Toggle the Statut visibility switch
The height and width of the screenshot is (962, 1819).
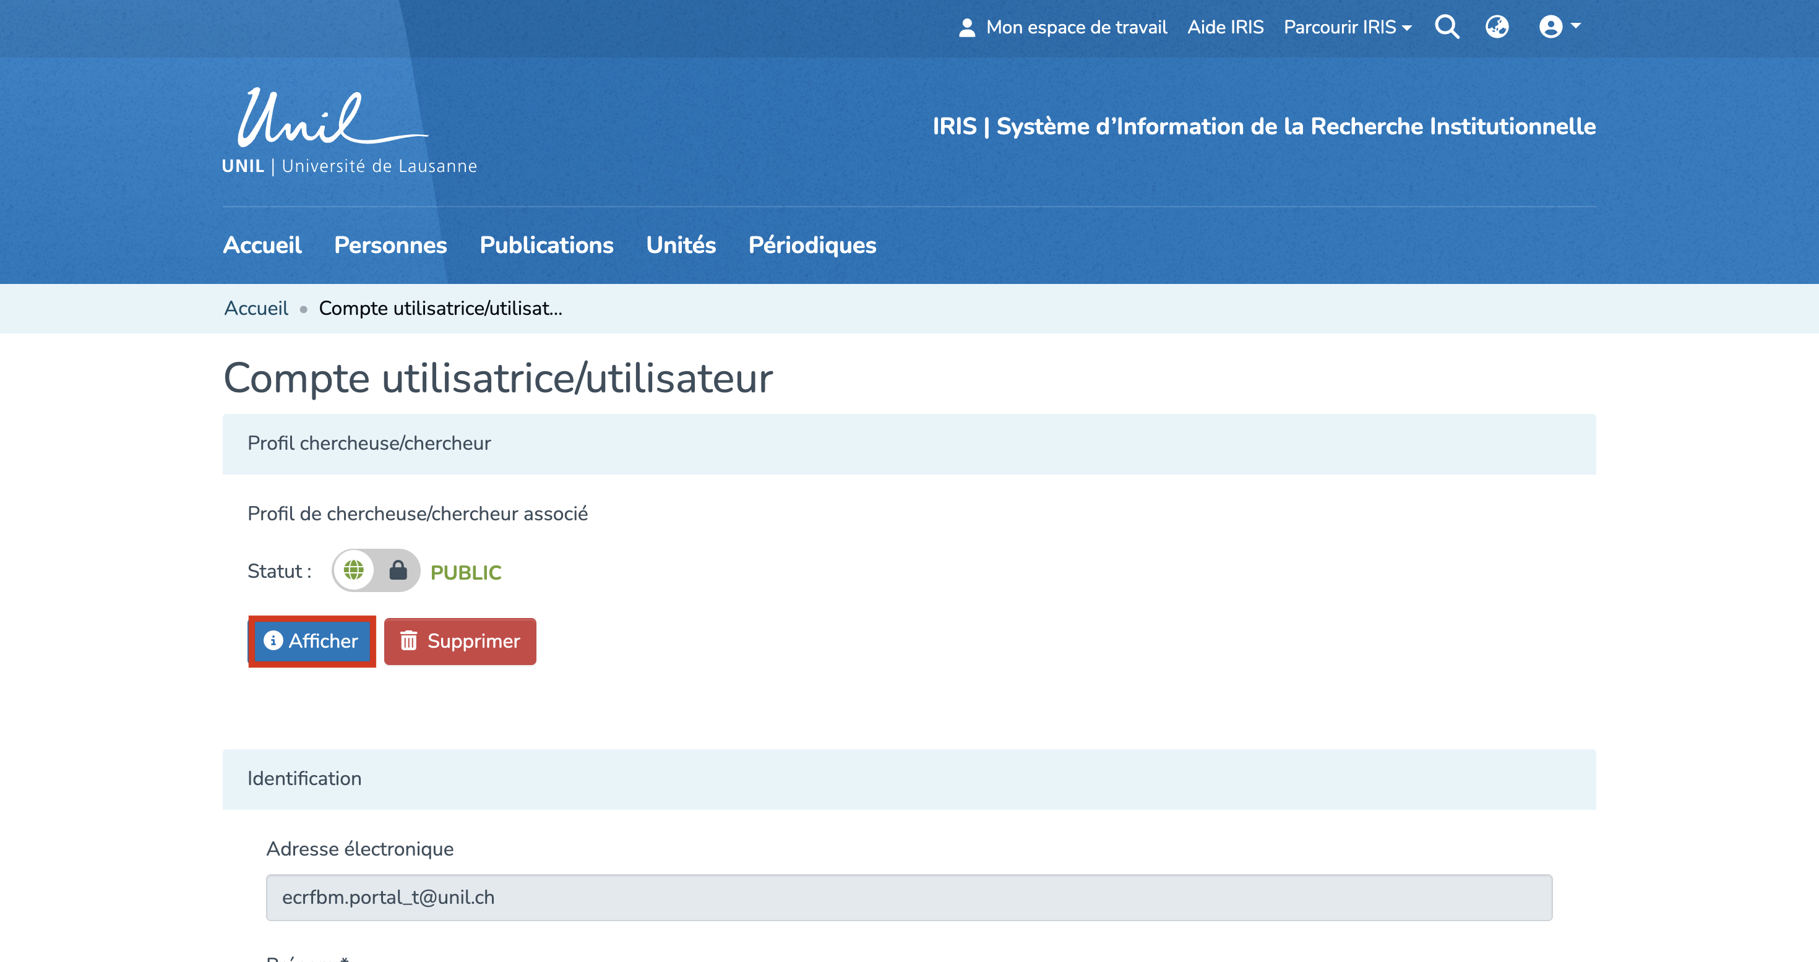point(376,570)
